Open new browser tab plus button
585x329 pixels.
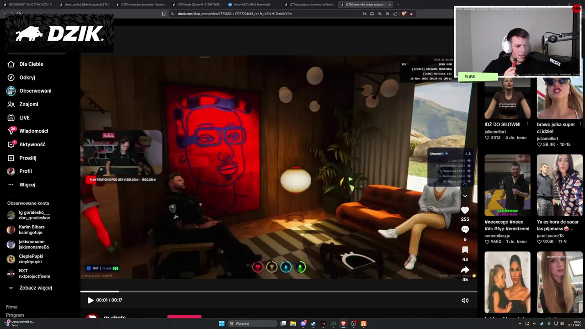(398, 5)
